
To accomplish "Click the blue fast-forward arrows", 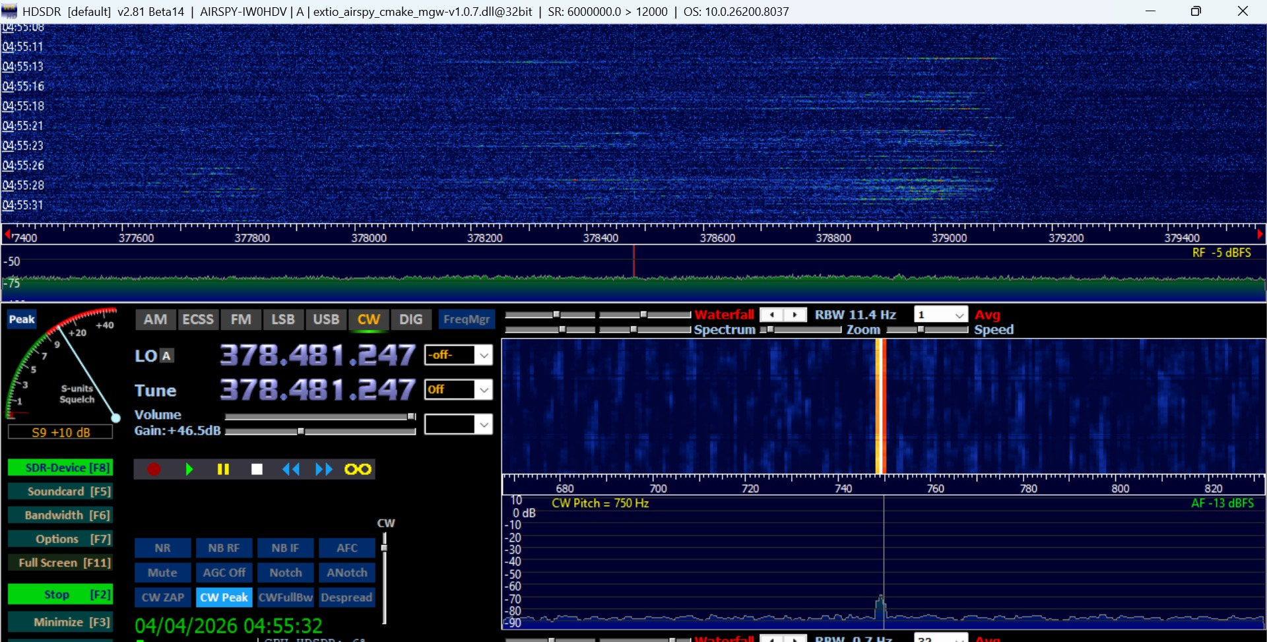I will pos(324,469).
